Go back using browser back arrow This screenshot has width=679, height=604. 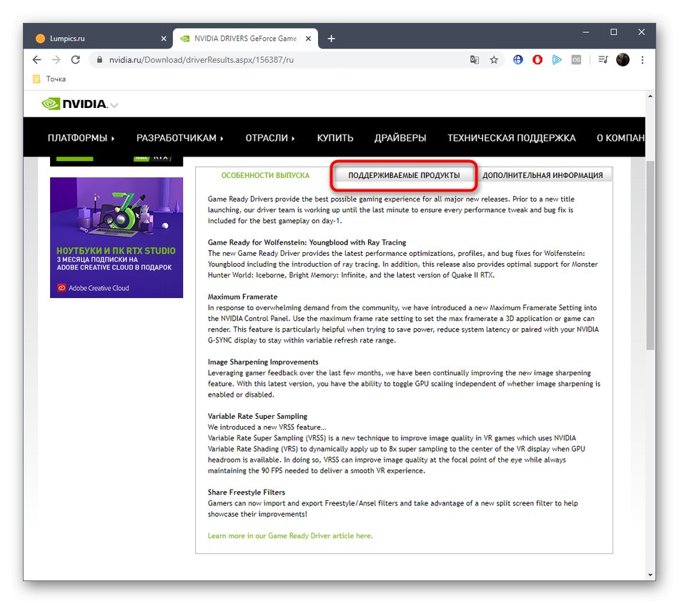(36, 60)
